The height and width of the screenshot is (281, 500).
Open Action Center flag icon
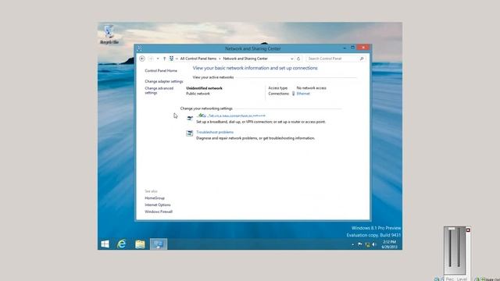359,244
